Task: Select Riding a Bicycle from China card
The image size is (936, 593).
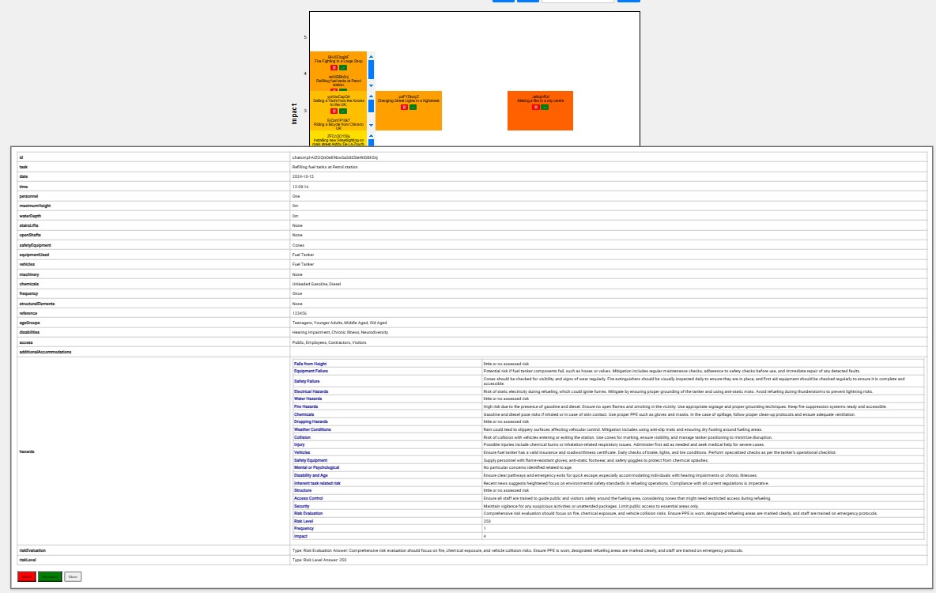Action: [338, 123]
